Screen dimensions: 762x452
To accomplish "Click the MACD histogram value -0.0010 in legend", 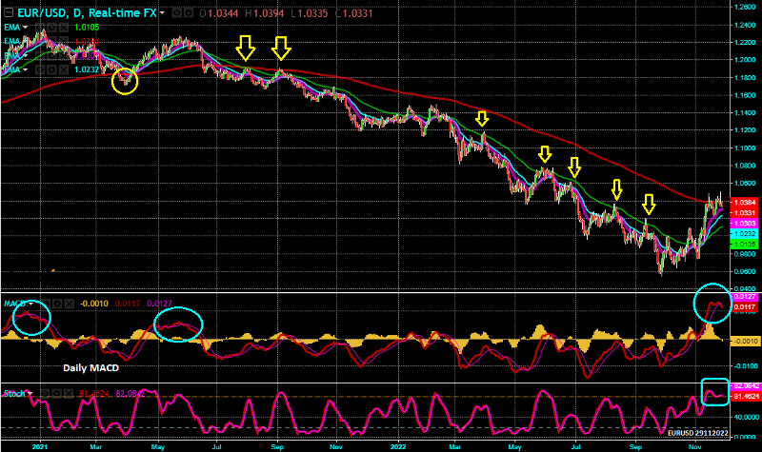I will 94,304.
